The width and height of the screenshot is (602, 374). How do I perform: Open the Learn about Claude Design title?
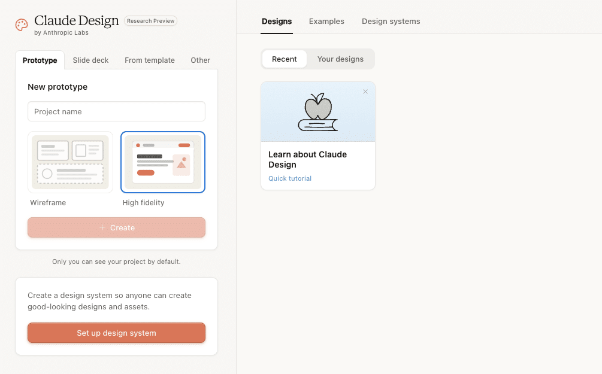307,159
